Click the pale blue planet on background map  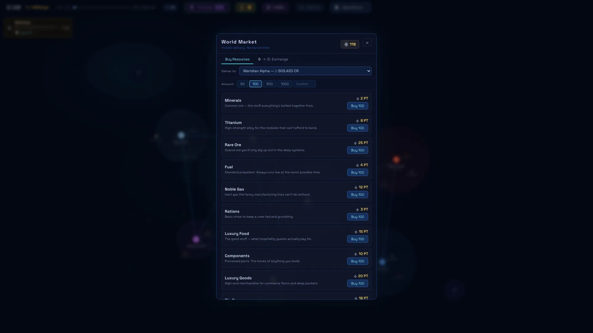coord(181,135)
